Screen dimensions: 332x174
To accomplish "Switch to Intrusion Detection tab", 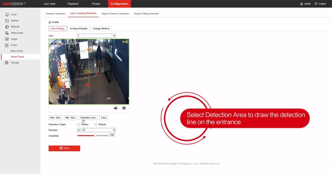I will [x=55, y=14].
